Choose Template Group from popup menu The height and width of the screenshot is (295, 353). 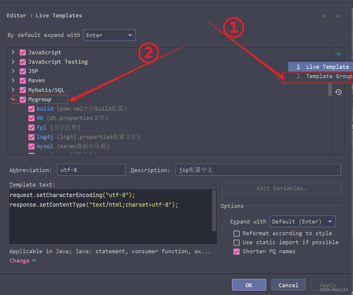[x=320, y=76]
